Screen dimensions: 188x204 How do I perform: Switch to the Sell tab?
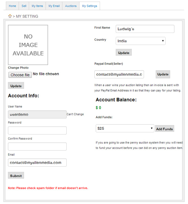(24, 6)
